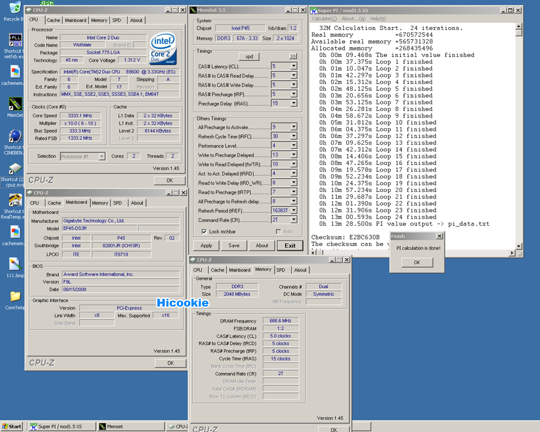Click the Core Speed value 3333.1 MHz
Image resolution: width=540 pixels, height=432 pixels.
pos(80,116)
